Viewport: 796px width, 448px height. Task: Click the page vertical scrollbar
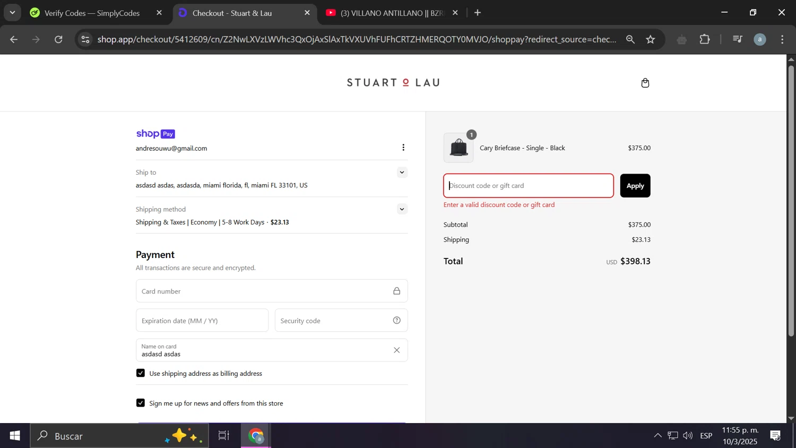pos(791,201)
